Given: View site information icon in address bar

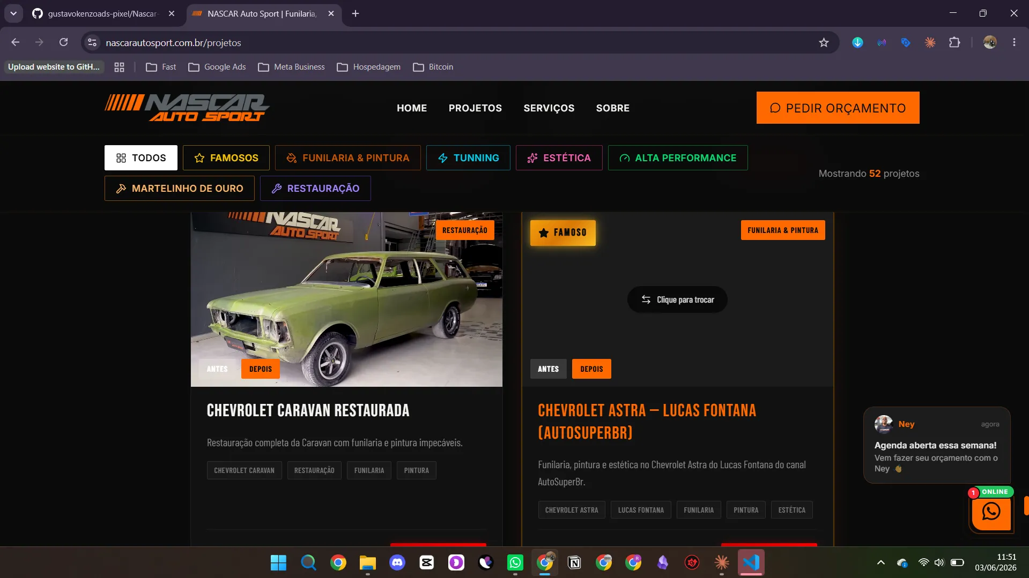Looking at the screenshot, I should click(92, 42).
